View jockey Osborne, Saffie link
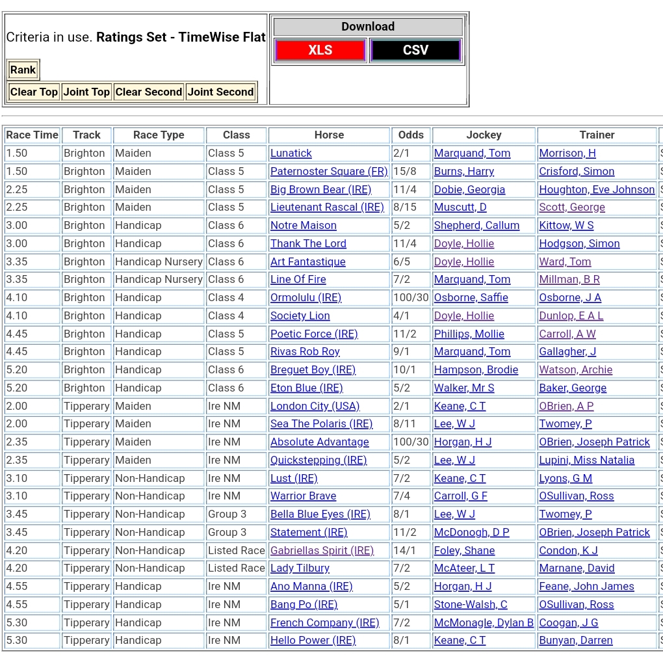Screen dimensions: 663x666 point(471,298)
